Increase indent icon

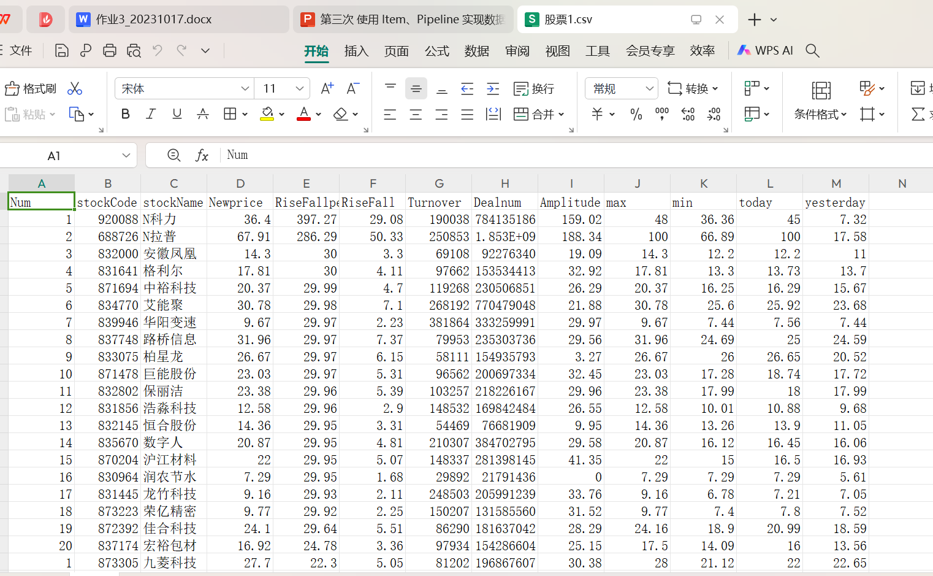point(493,89)
